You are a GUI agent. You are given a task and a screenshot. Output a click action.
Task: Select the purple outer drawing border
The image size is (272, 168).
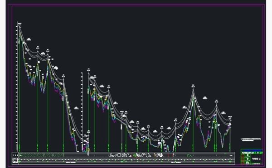136,85
